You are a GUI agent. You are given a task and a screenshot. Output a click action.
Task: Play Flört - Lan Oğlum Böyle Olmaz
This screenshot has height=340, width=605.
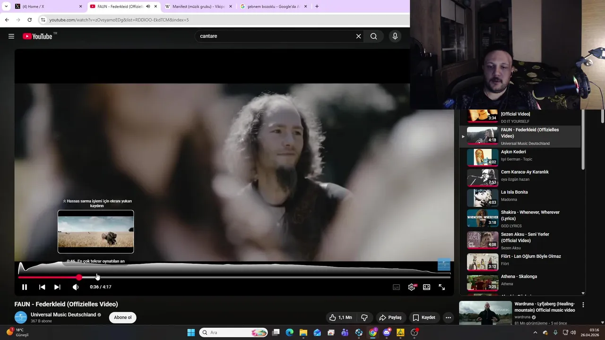520,262
